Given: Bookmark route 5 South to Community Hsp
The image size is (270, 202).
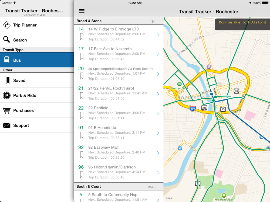Looking at the screenshot, I should tap(82, 200).
